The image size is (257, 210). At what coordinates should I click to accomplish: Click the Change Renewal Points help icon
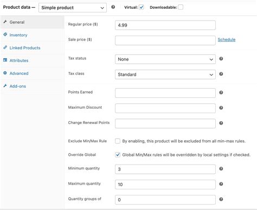(x=221, y=123)
